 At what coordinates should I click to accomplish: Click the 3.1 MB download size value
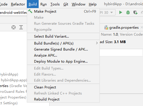point(120,42)
